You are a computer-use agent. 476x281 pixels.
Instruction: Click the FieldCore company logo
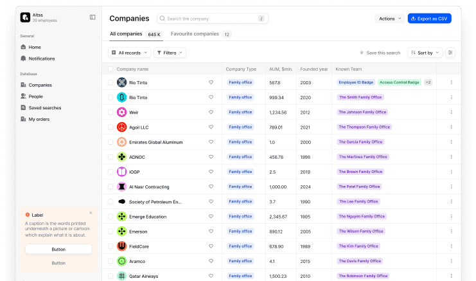coord(122,246)
